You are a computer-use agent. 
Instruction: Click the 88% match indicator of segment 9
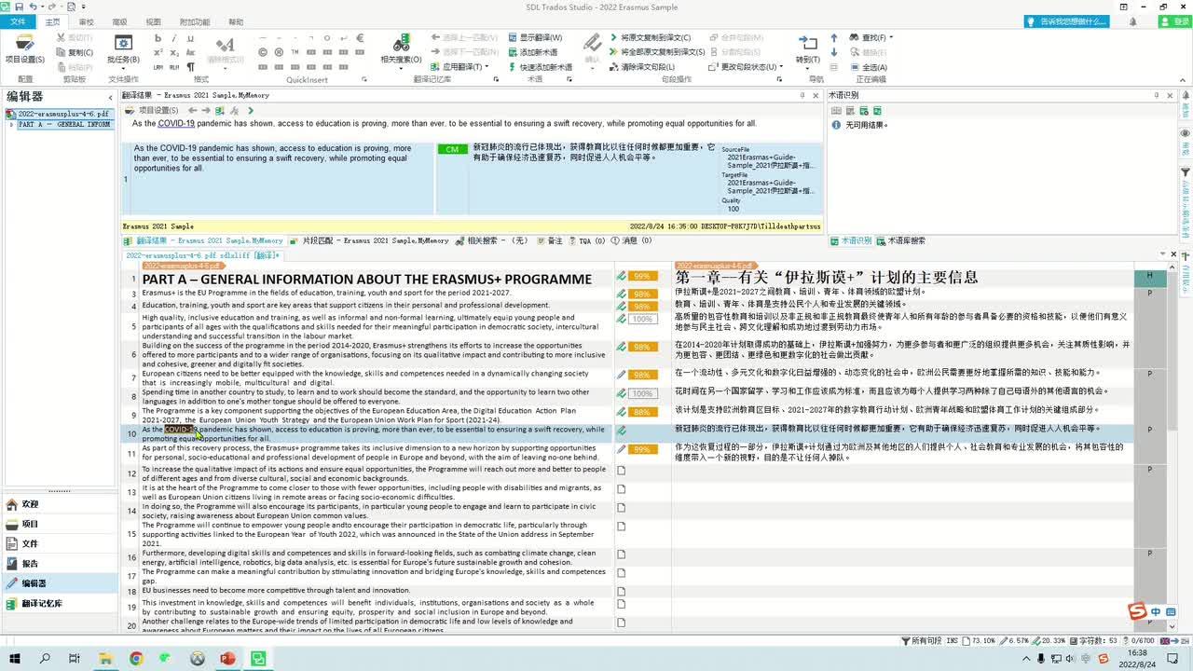click(642, 412)
